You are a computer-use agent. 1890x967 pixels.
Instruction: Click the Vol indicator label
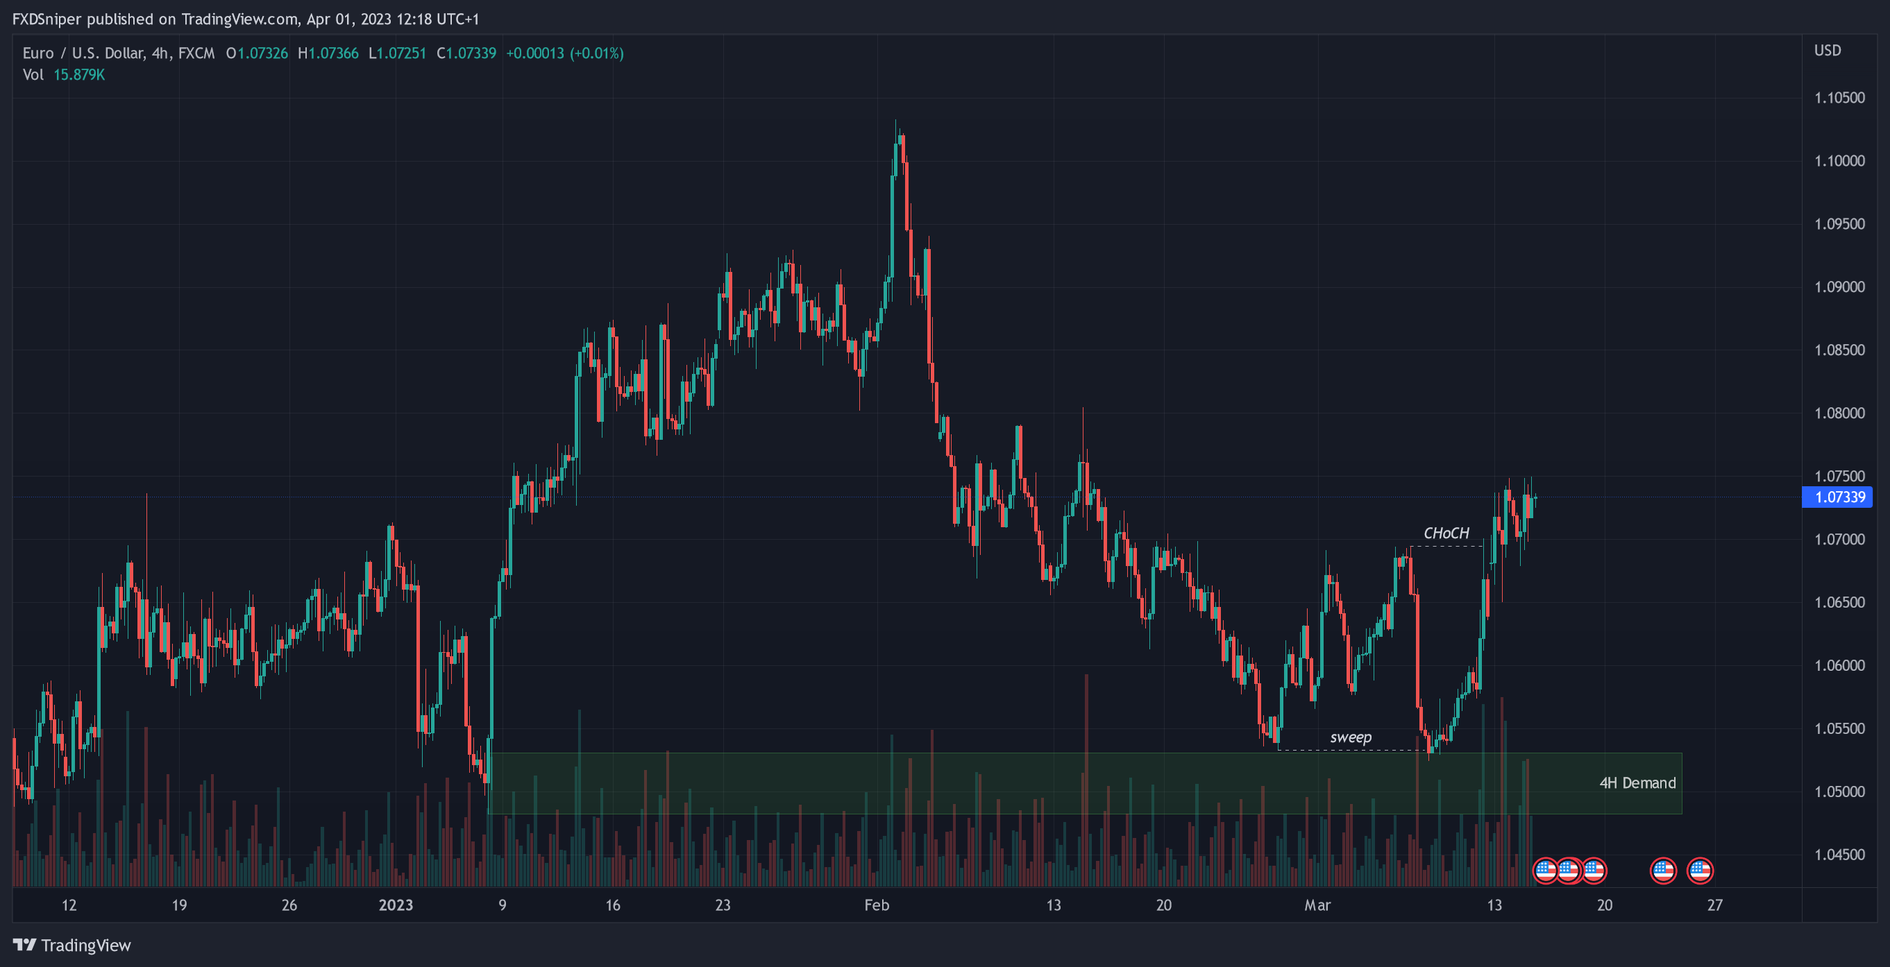(x=33, y=75)
